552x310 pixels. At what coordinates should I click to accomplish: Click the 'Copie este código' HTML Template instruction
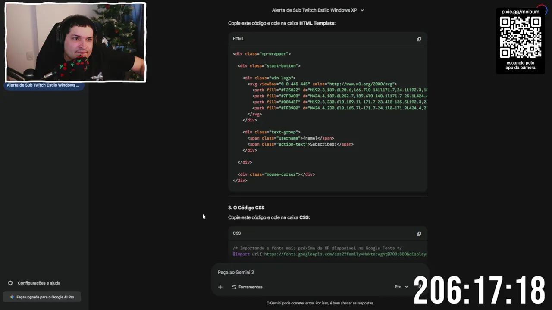tap(282, 23)
